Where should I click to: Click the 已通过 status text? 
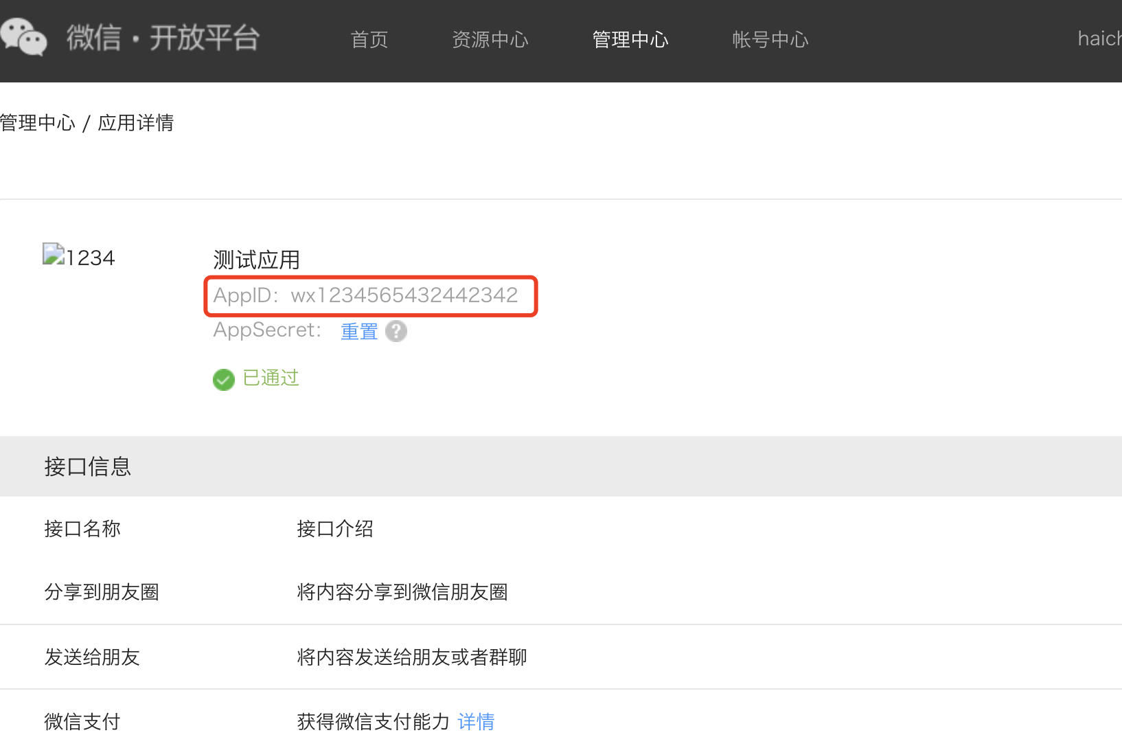[x=271, y=378]
